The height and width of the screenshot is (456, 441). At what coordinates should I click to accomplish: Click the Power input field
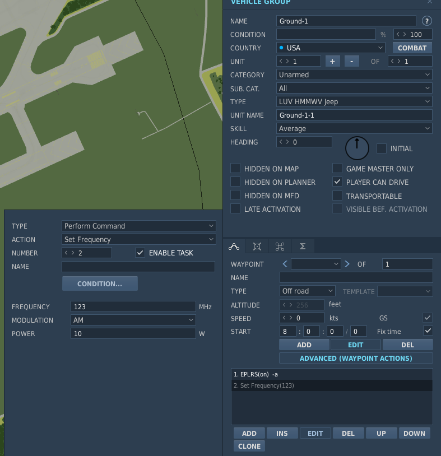click(133, 333)
